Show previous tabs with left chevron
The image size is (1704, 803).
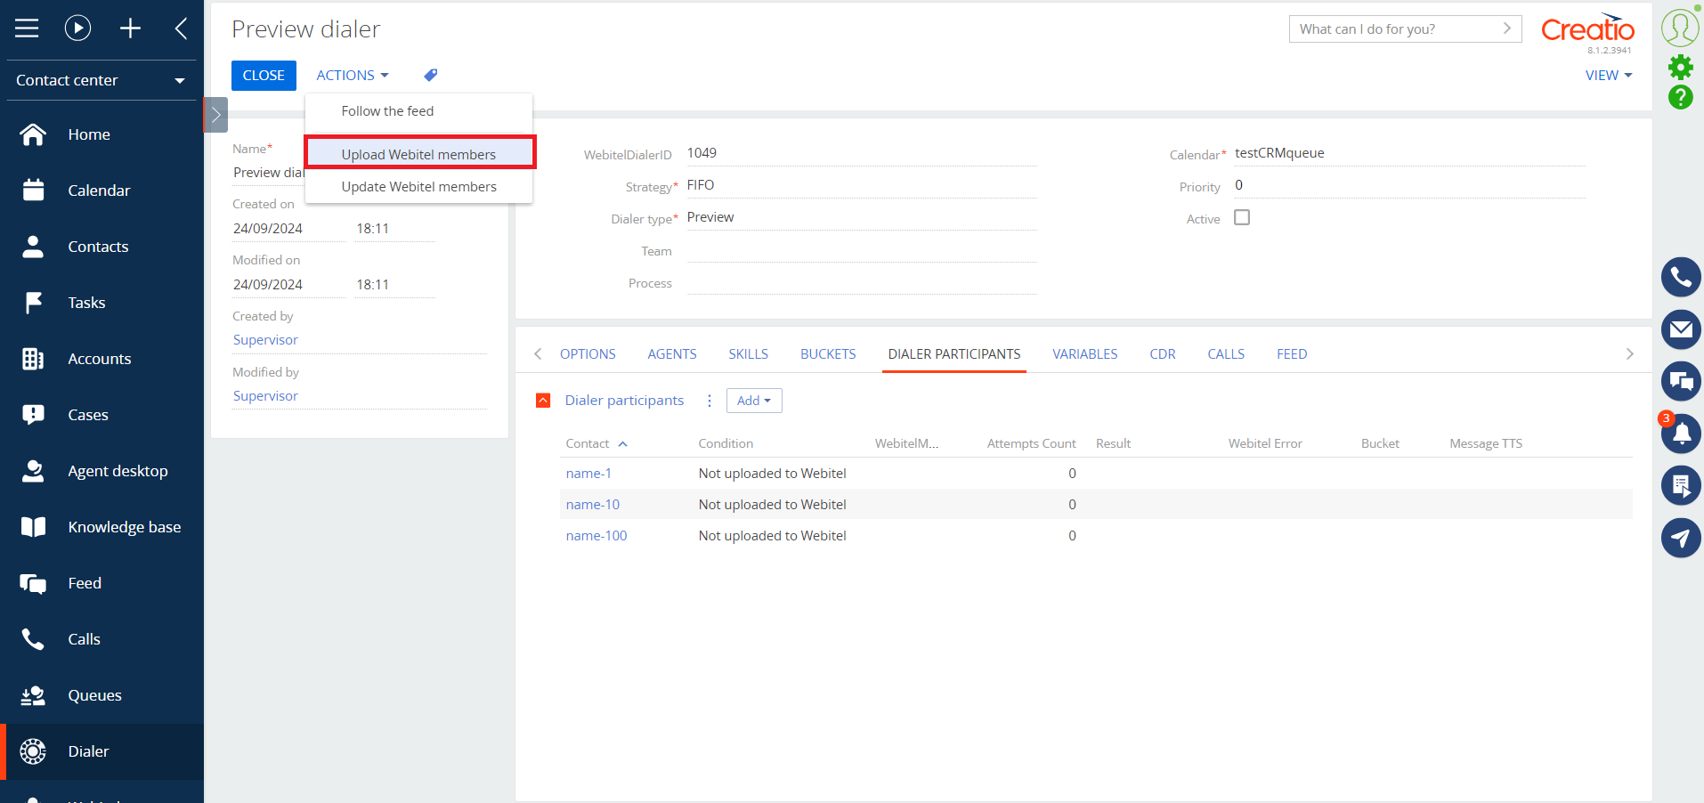[x=538, y=354]
